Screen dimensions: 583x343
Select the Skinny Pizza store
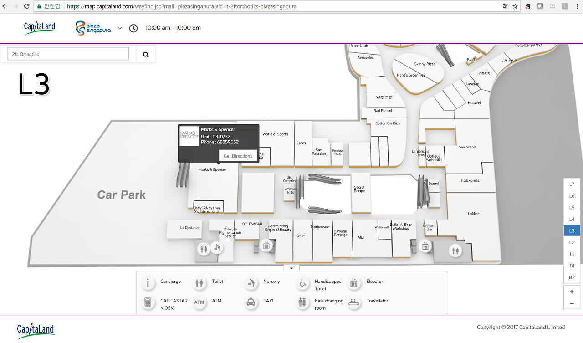(x=424, y=64)
